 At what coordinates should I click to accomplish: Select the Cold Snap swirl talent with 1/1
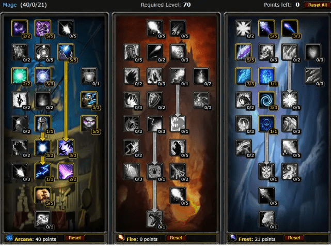266,123
